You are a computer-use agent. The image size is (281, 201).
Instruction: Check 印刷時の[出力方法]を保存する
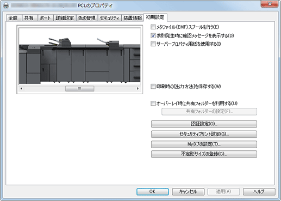pos(153,87)
